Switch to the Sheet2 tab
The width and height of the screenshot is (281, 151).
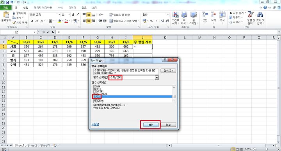[x=32, y=146]
